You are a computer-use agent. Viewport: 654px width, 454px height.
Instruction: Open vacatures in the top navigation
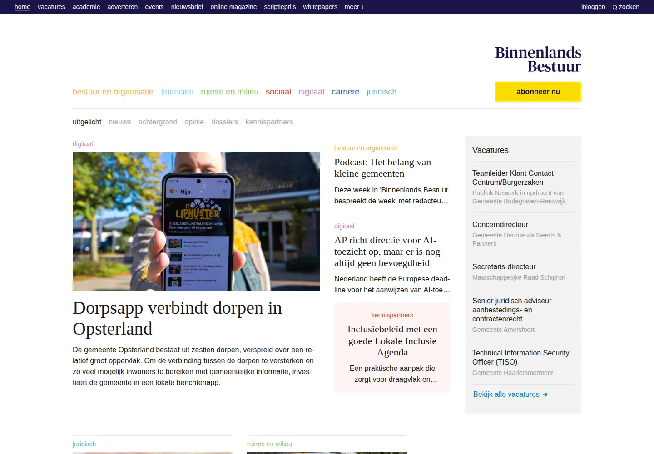(51, 7)
